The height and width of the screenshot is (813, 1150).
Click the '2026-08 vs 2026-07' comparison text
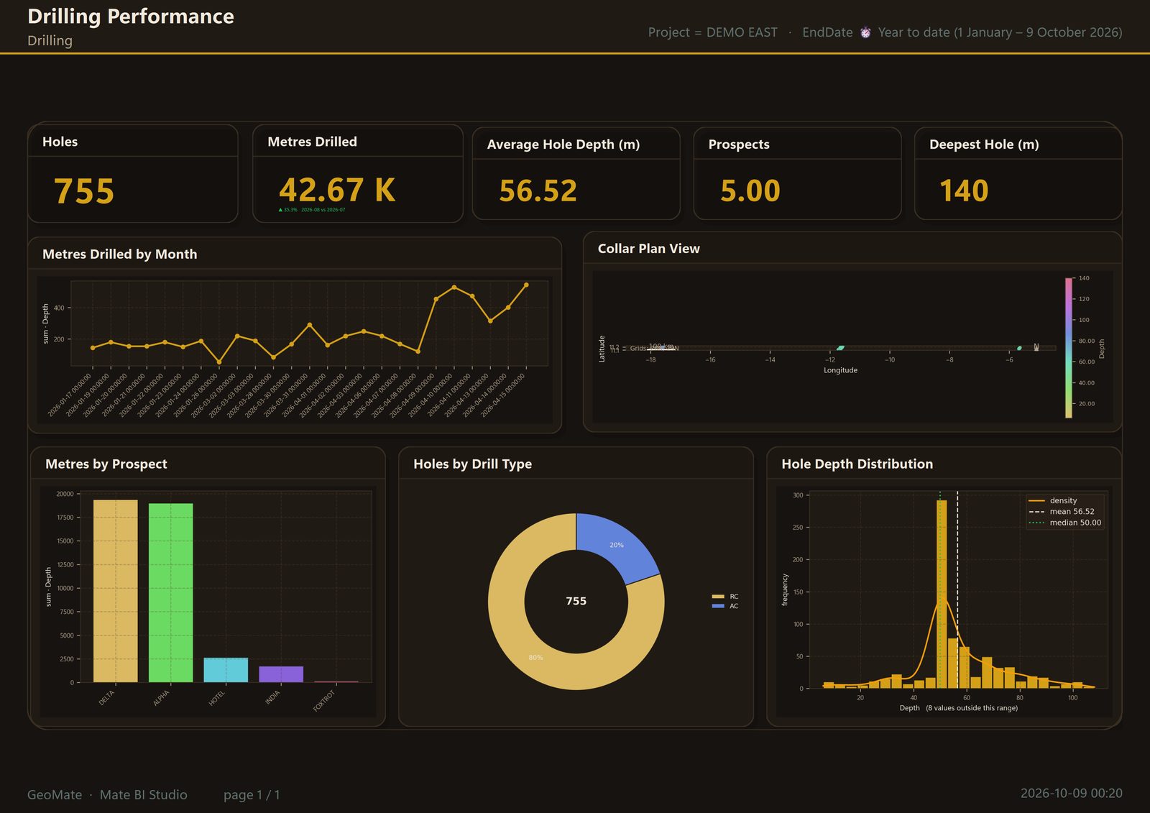point(323,210)
